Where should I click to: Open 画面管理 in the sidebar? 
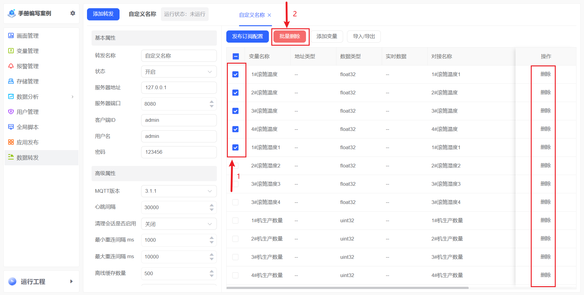point(28,36)
